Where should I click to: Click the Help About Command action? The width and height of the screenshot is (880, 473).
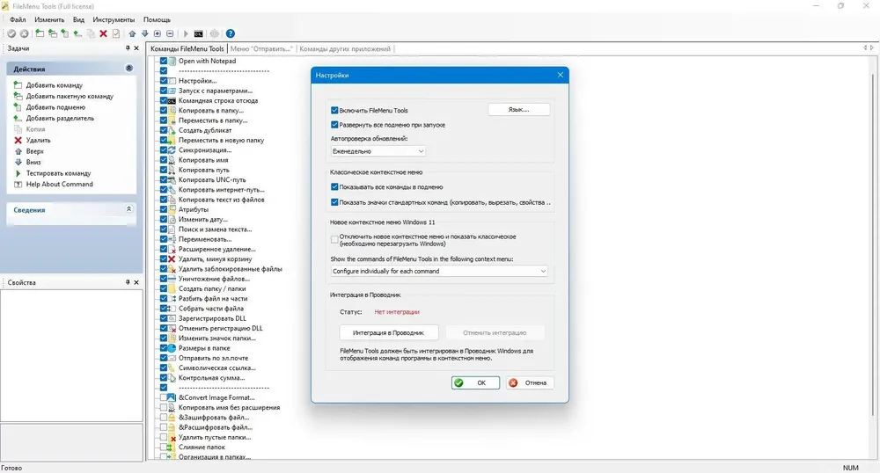tap(60, 184)
